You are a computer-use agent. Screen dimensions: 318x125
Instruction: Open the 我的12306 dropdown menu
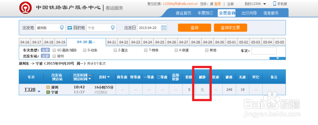coord(255,4)
